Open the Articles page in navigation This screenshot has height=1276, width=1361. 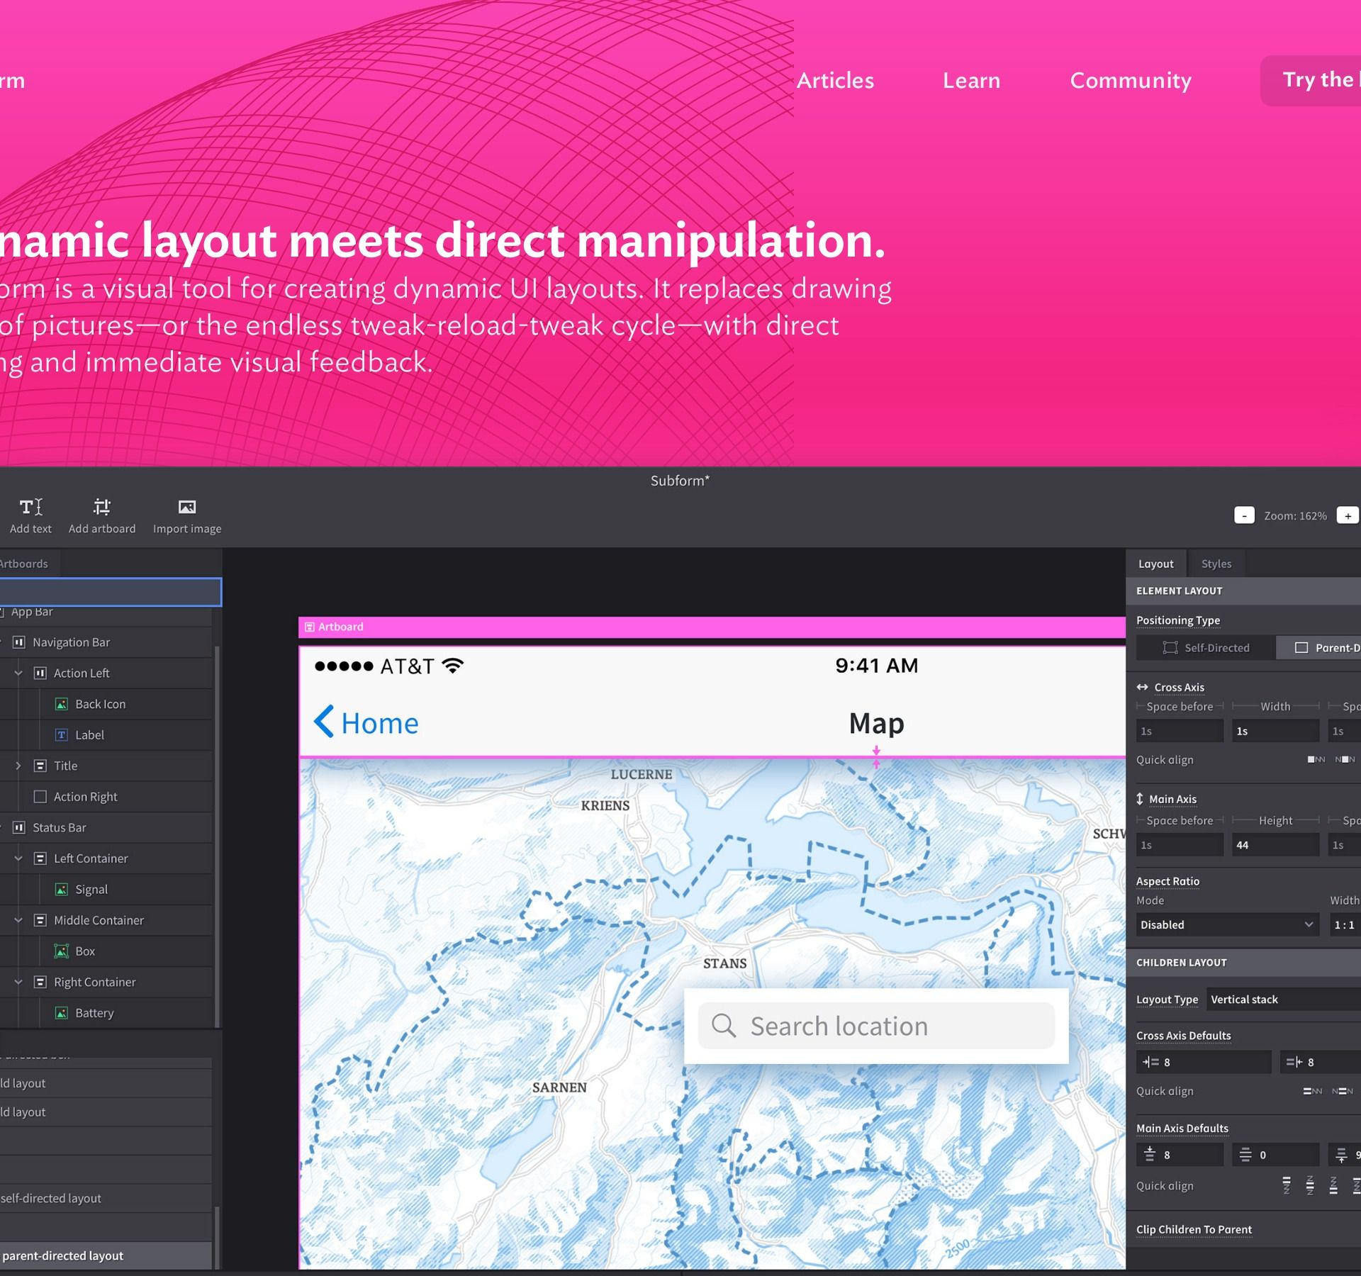835,80
